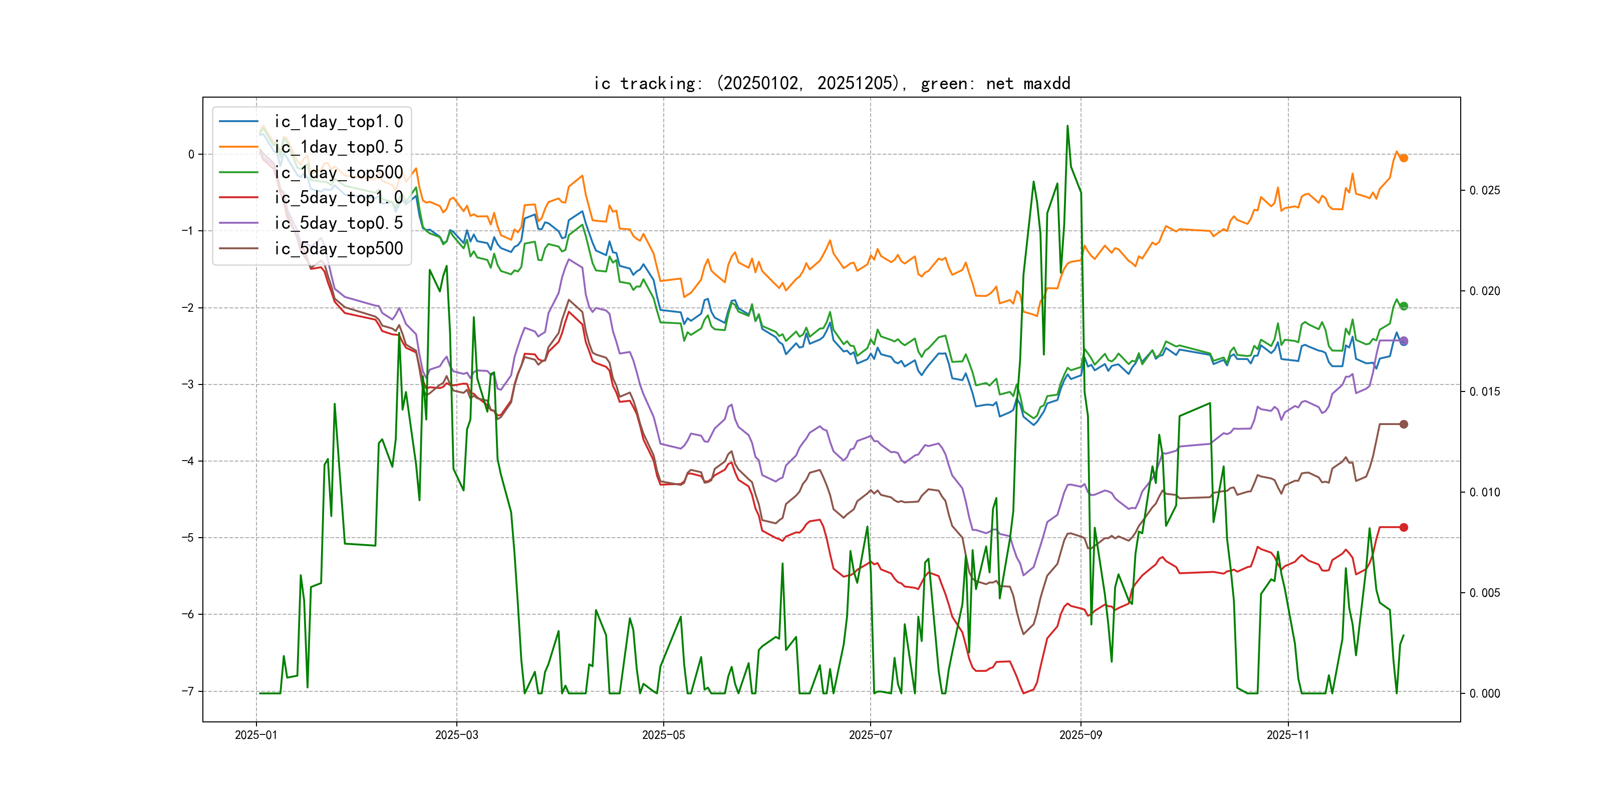Click the orange end-point marker dot
This screenshot has height=811, width=1623.
tap(1403, 158)
